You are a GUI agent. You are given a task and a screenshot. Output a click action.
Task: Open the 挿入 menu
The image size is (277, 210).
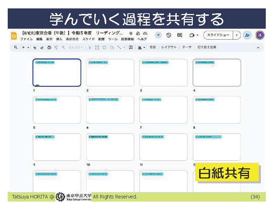(x=59, y=39)
